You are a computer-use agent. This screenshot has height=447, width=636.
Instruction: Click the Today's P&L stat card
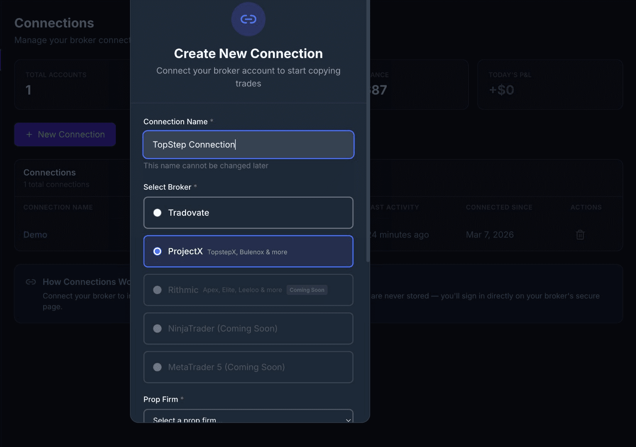click(x=550, y=85)
